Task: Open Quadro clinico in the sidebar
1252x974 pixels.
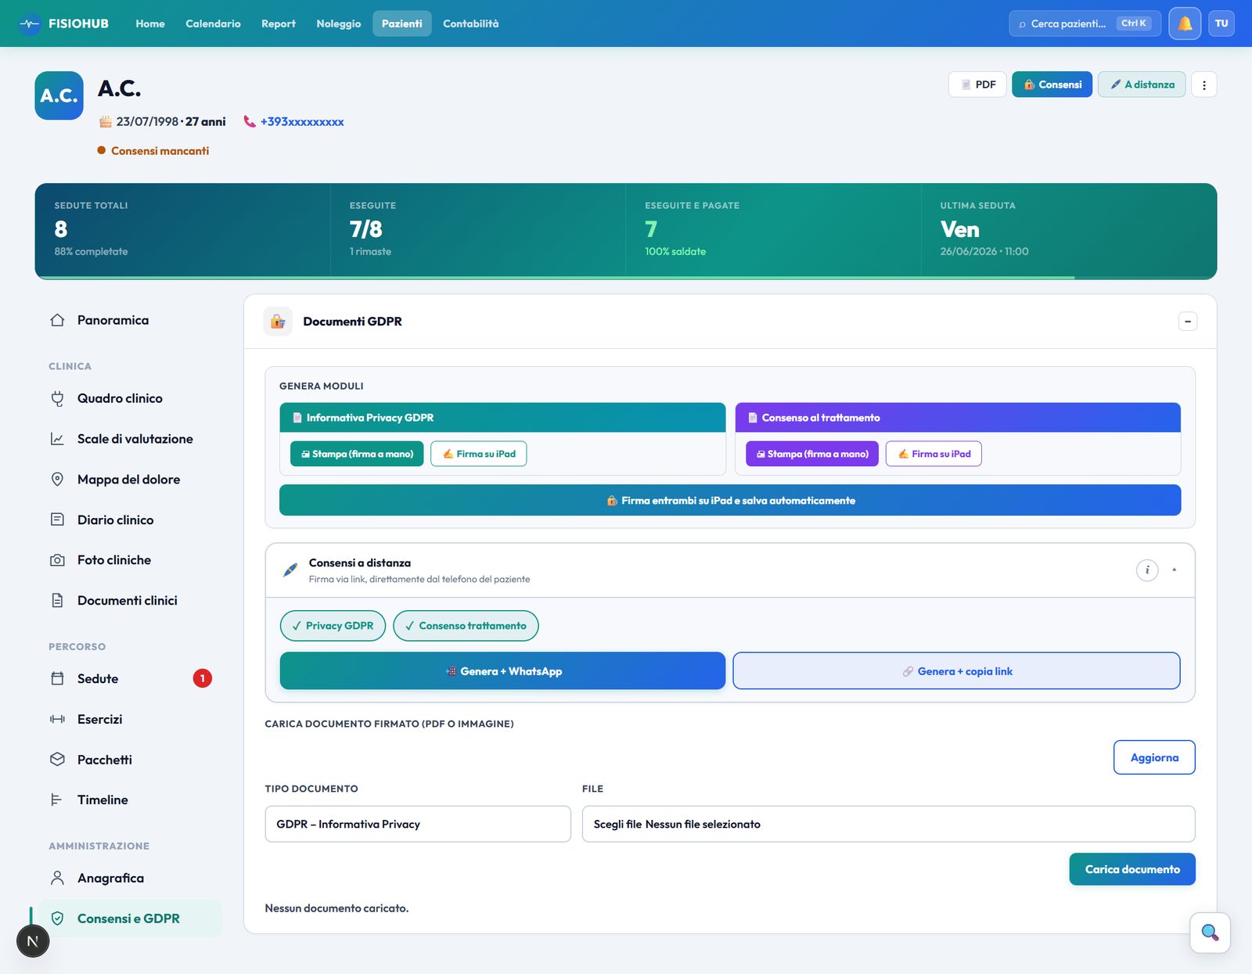Action: 130,398
